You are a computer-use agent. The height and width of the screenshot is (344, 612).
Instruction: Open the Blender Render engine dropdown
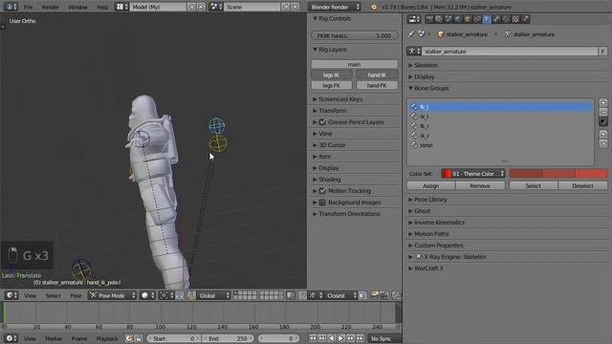point(334,7)
